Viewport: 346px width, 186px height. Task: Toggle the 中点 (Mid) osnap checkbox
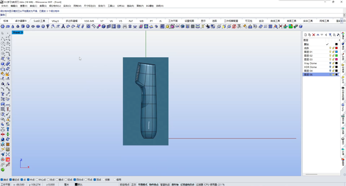pyautogui.click(x=28, y=180)
